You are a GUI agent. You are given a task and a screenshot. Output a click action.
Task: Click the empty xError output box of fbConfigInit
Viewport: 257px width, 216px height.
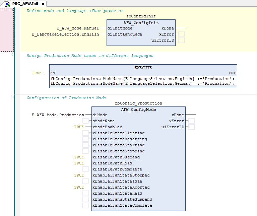pyautogui.click(x=181, y=34)
